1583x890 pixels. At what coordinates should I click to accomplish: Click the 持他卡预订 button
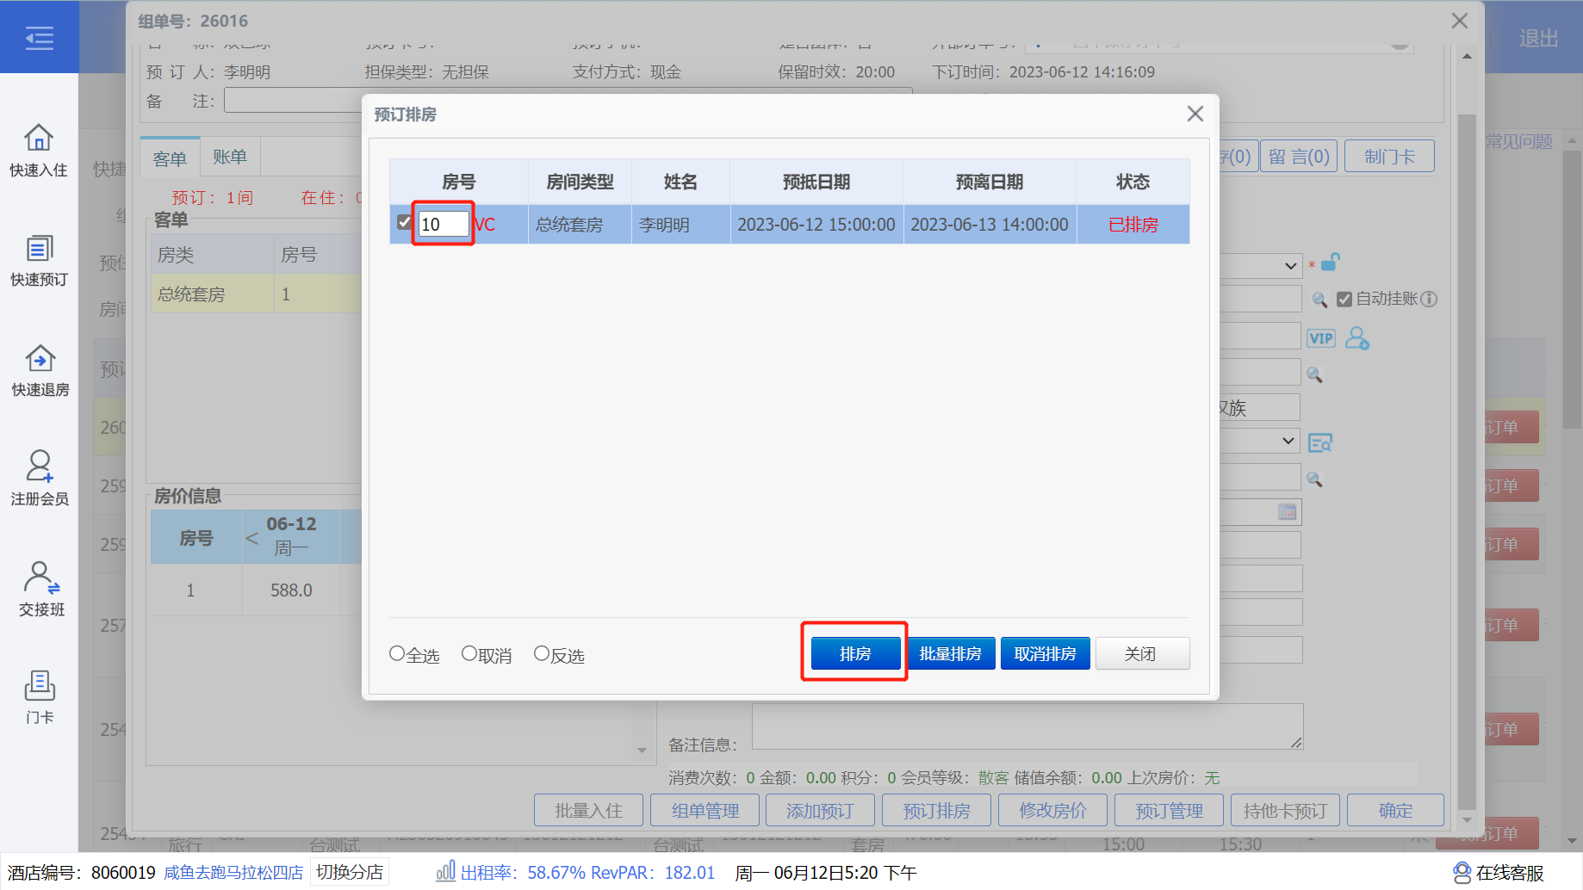tap(1285, 810)
